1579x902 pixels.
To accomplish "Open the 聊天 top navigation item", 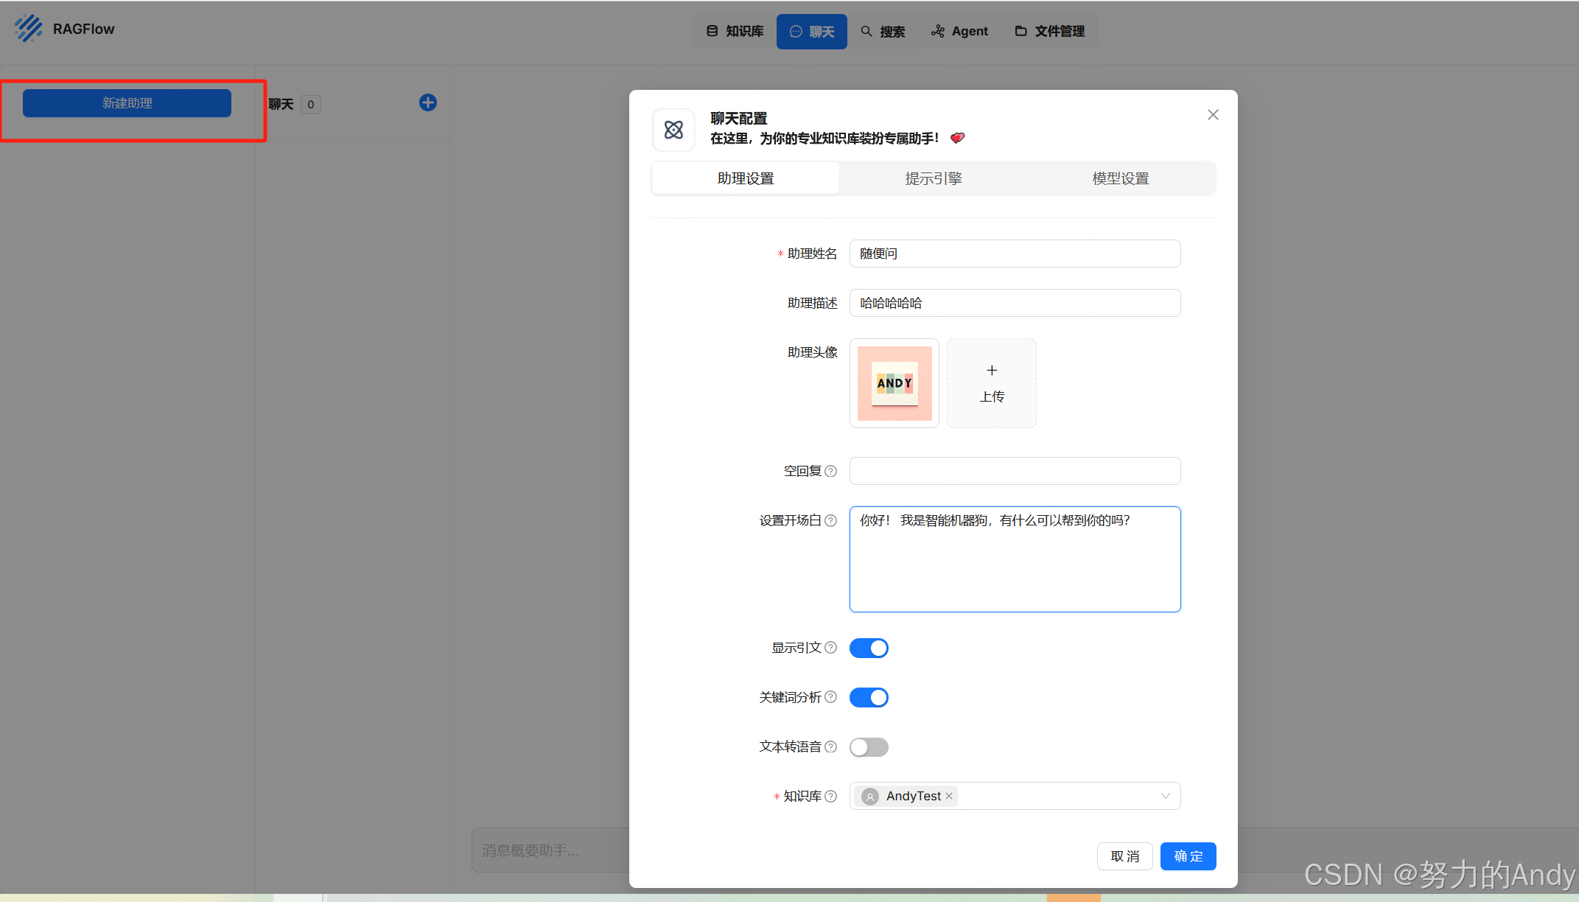I will [812, 32].
